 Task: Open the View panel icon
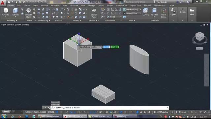tap(192, 12)
